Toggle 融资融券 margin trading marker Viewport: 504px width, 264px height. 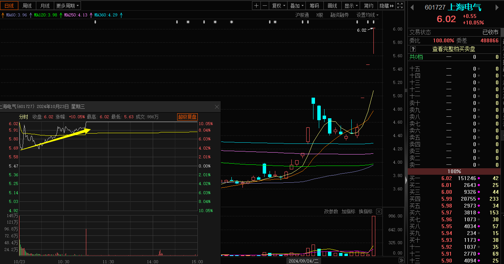coord(339,15)
